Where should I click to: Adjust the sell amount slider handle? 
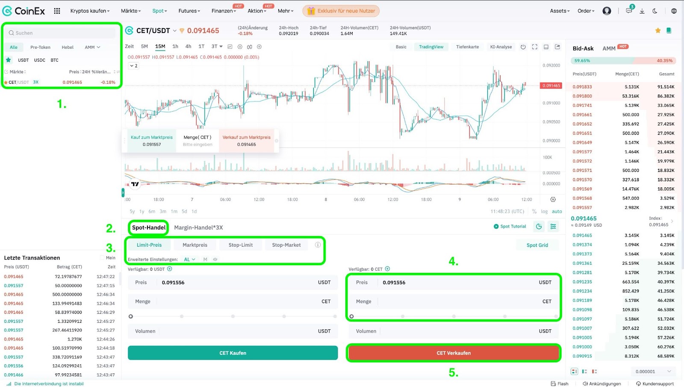point(351,316)
